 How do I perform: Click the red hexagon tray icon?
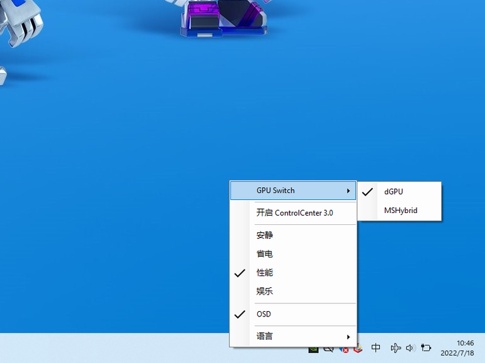tap(357, 348)
